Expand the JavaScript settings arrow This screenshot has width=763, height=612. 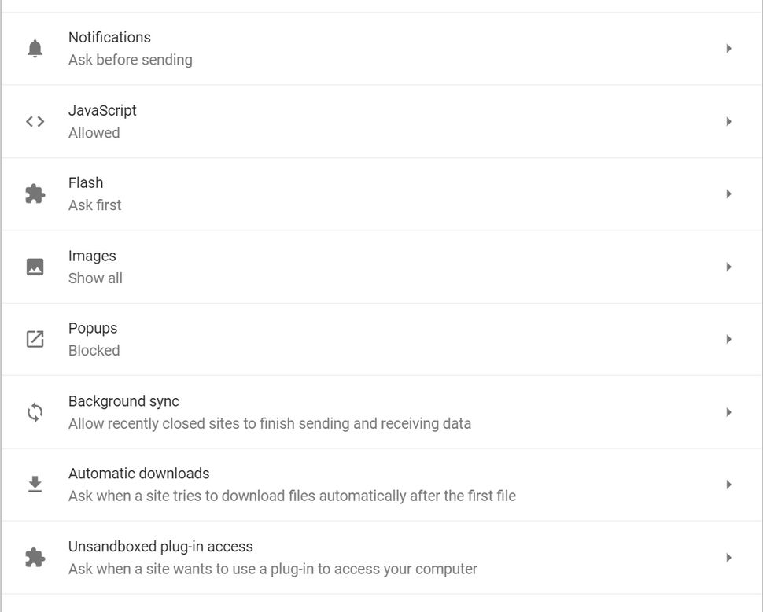(x=728, y=121)
